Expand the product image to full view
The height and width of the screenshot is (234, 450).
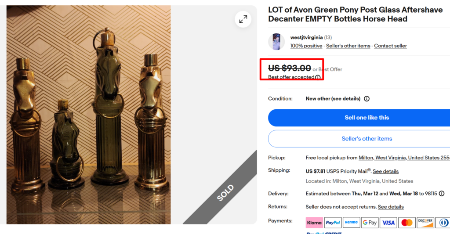coord(243,19)
